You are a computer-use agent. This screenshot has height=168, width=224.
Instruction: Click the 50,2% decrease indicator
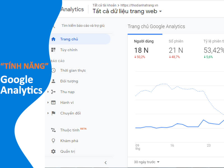tap(139, 57)
